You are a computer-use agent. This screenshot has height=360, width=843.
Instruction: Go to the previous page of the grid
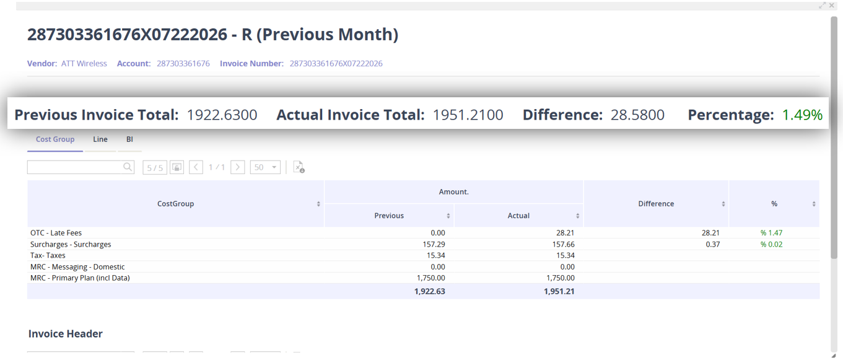pyautogui.click(x=196, y=167)
